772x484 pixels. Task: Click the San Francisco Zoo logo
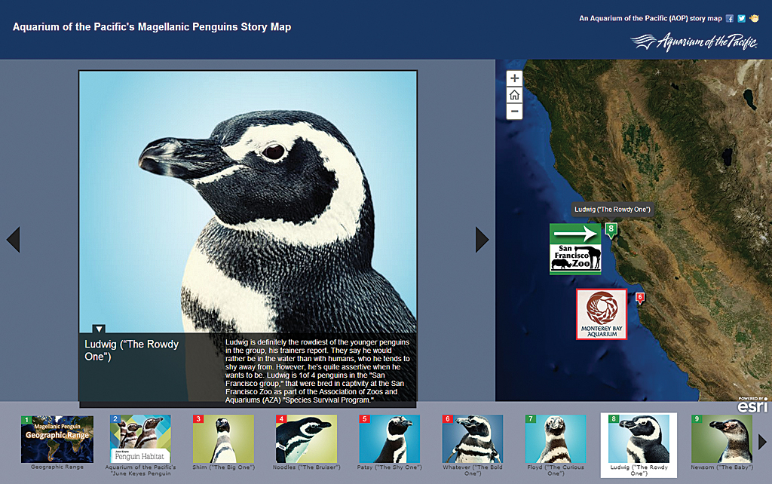pyautogui.click(x=575, y=249)
